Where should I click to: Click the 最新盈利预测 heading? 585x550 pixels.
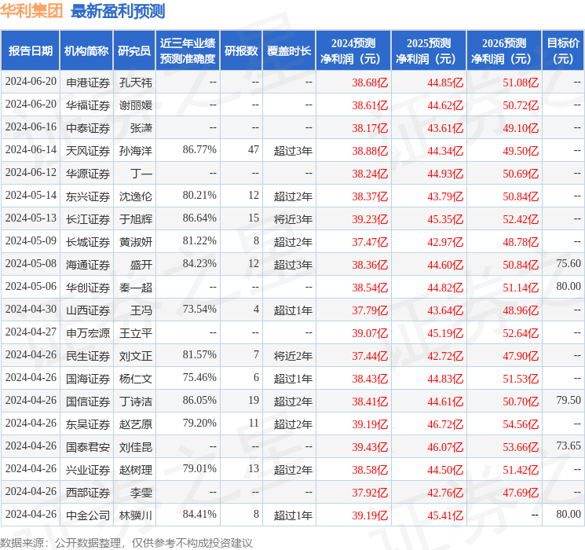(118, 11)
